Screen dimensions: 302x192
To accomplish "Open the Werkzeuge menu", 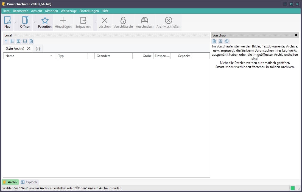I will coord(69,11).
